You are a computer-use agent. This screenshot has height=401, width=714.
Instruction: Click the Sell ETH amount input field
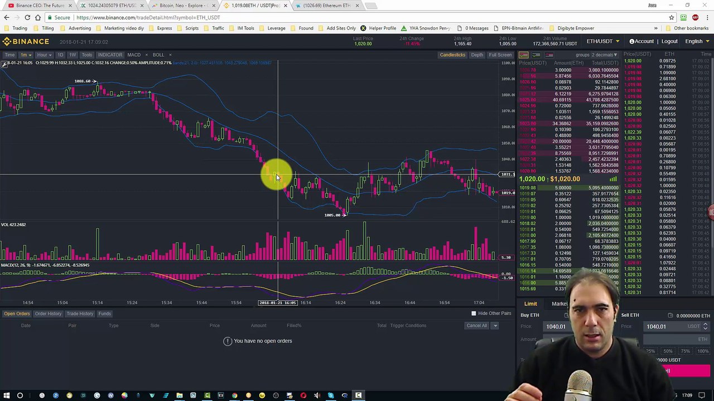coord(677,339)
